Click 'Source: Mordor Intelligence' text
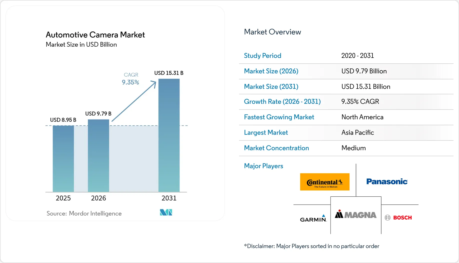The width and height of the screenshot is (459, 263). click(x=84, y=213)
